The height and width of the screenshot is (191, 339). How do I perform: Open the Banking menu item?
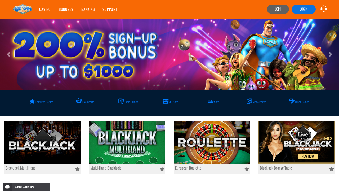88,9
